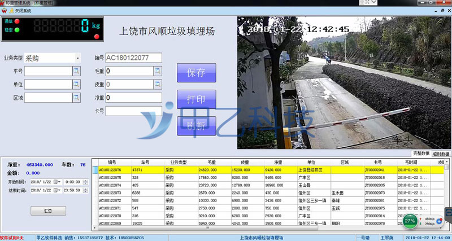
Task: Open the 车号 lookup search icon
Action: (76, 71)
